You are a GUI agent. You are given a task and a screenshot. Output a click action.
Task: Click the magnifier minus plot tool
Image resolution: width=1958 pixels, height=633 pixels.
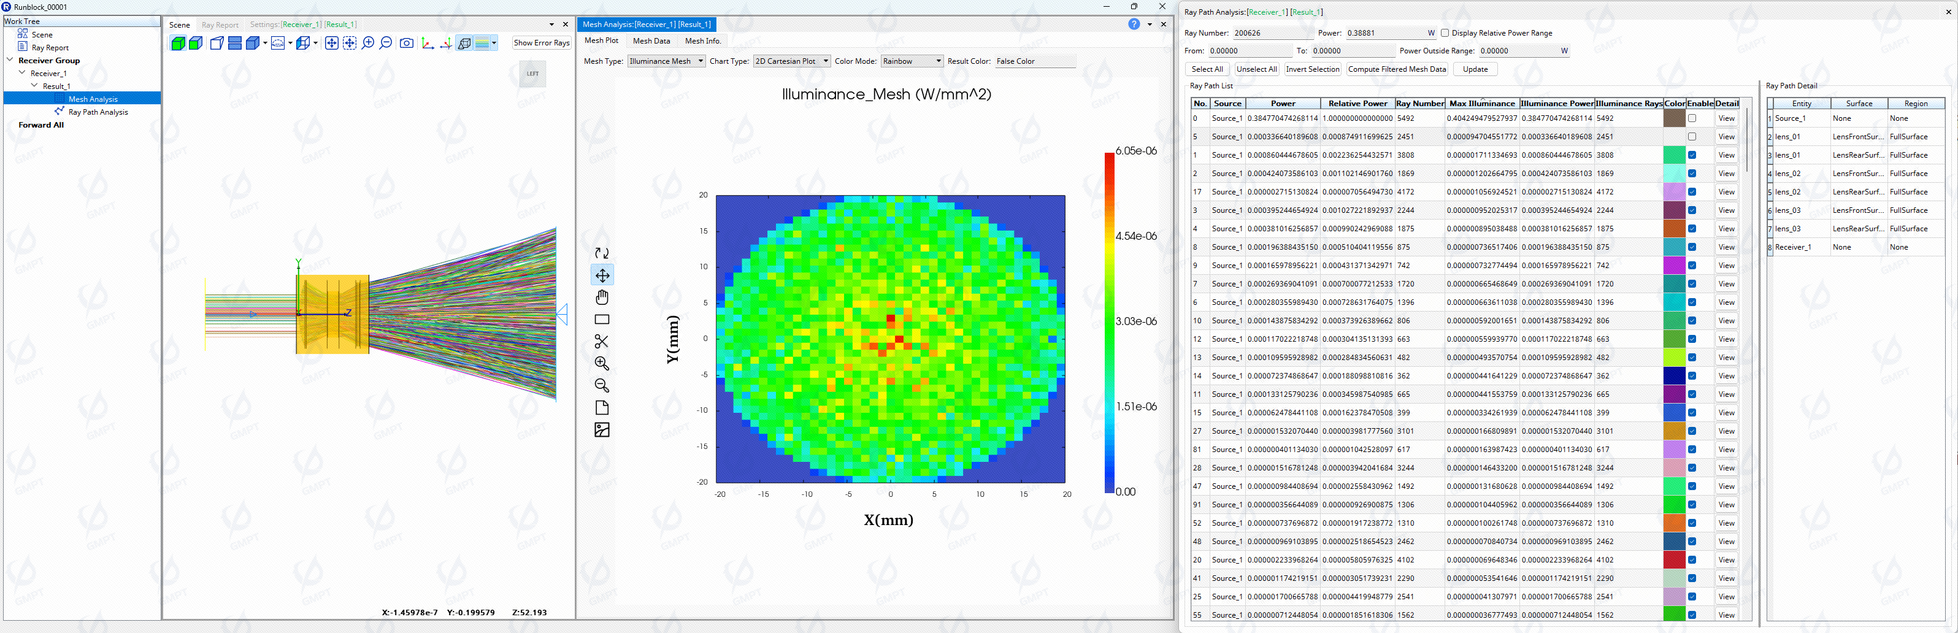[602, 385]
